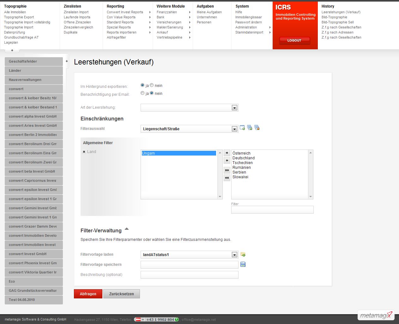Select Slowakei in the right country list
This screenshot has width=399, height=324.
[x=240, y=177]
